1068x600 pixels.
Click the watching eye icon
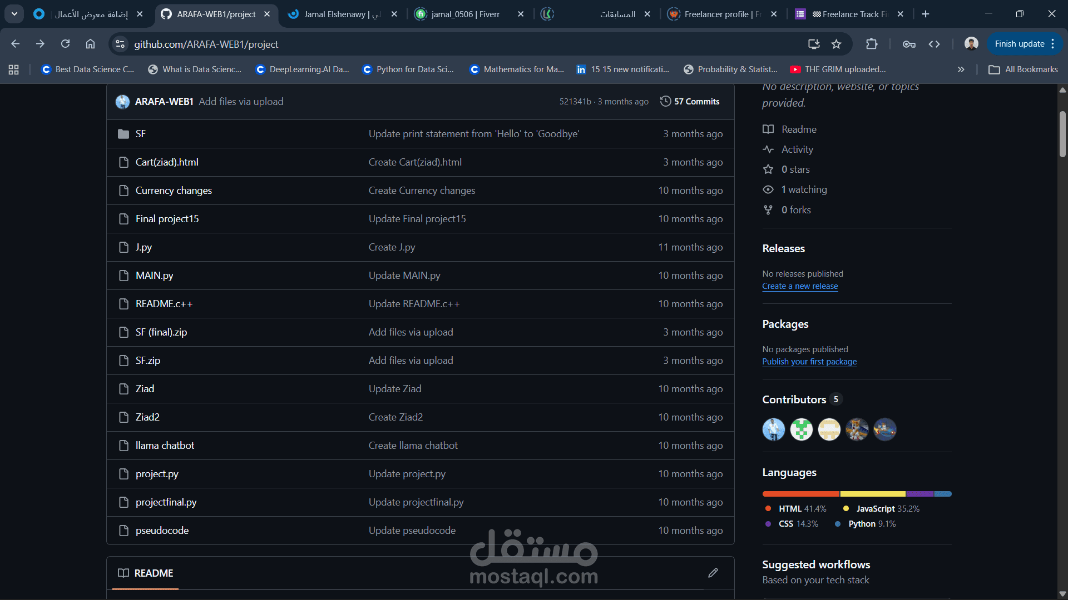click(x=768, y=189)
